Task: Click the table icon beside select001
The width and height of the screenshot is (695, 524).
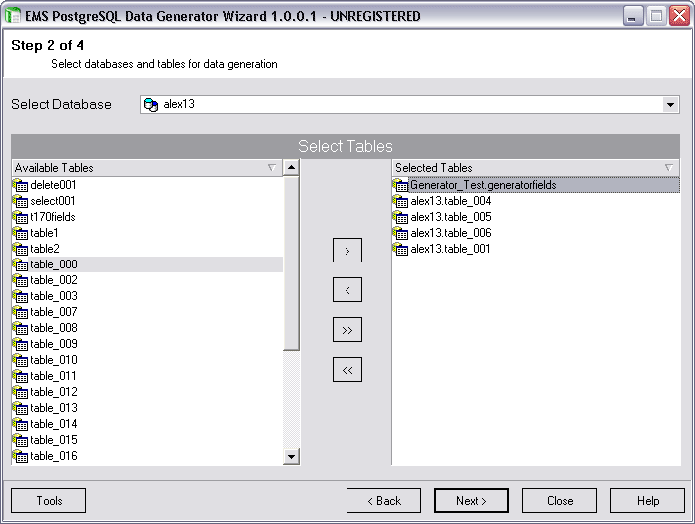Action: 20,201
